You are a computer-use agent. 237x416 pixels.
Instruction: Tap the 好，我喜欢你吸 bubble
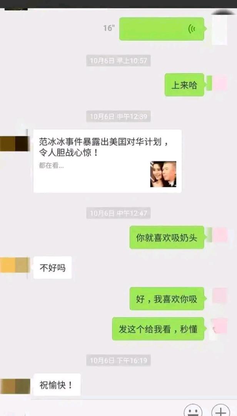[x=167, y=299]
